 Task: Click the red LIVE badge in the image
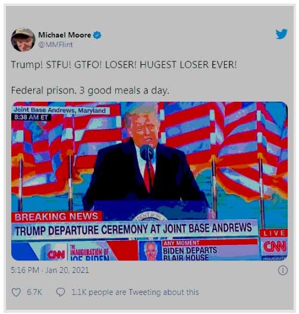[x=274, y=233]
